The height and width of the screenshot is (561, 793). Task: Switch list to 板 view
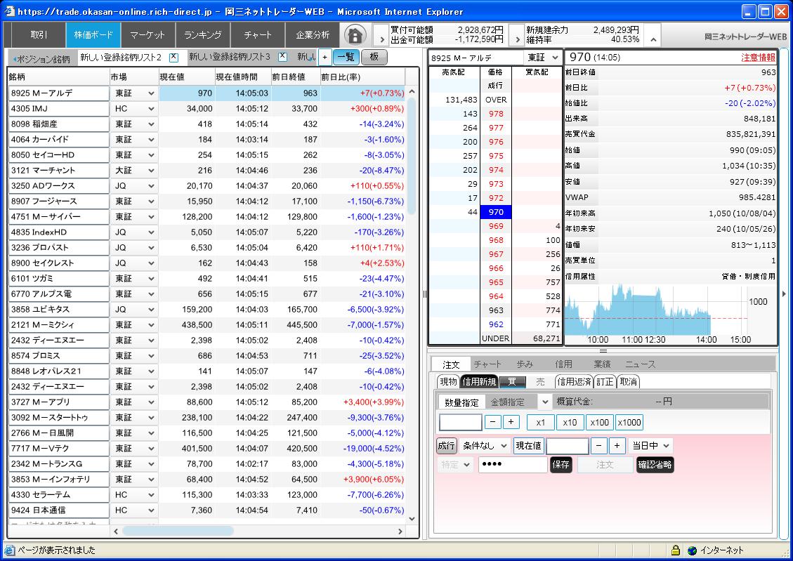click(375, 57)
